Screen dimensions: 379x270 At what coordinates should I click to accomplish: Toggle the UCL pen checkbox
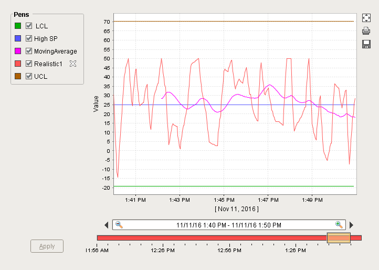coord(29,76)
